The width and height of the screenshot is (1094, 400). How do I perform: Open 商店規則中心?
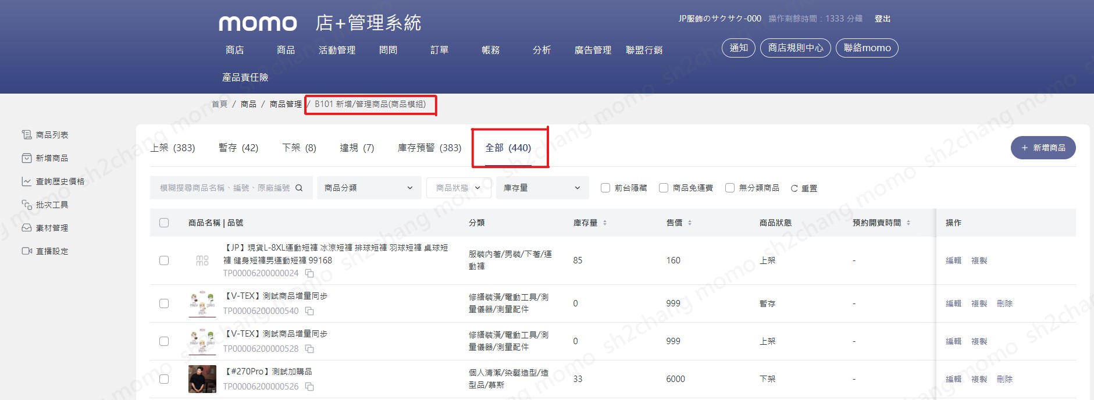796,48
